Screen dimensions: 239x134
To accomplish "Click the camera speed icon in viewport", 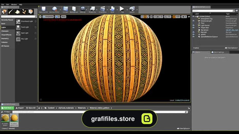I will pos(184,17).
